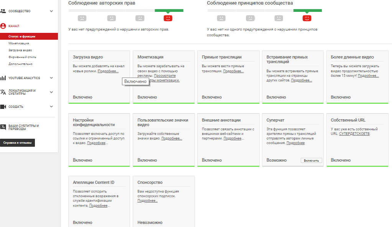
Task: Click Подробнее link in Спонсорство card
Action: click(147, 201)
